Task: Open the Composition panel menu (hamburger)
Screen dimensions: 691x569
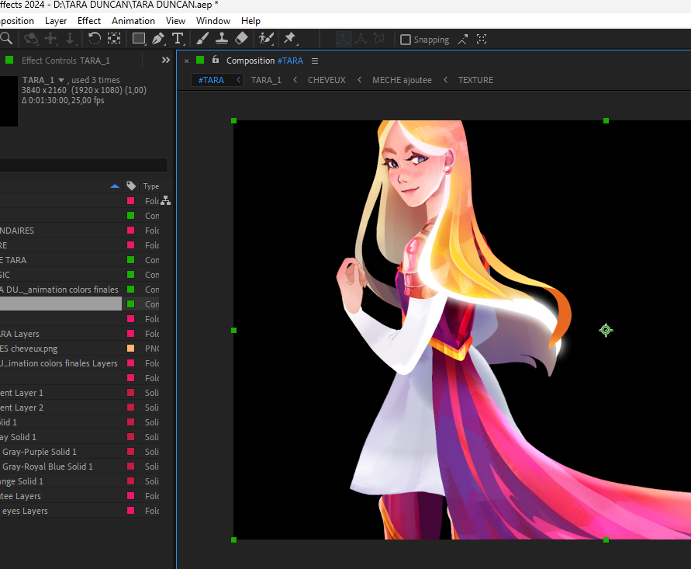Action: tap(315, 61)
